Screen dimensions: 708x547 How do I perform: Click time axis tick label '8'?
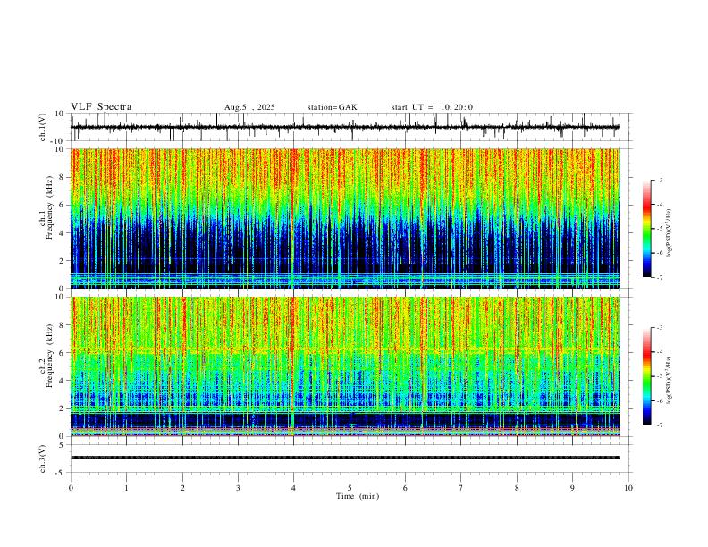tap(517, 488)
